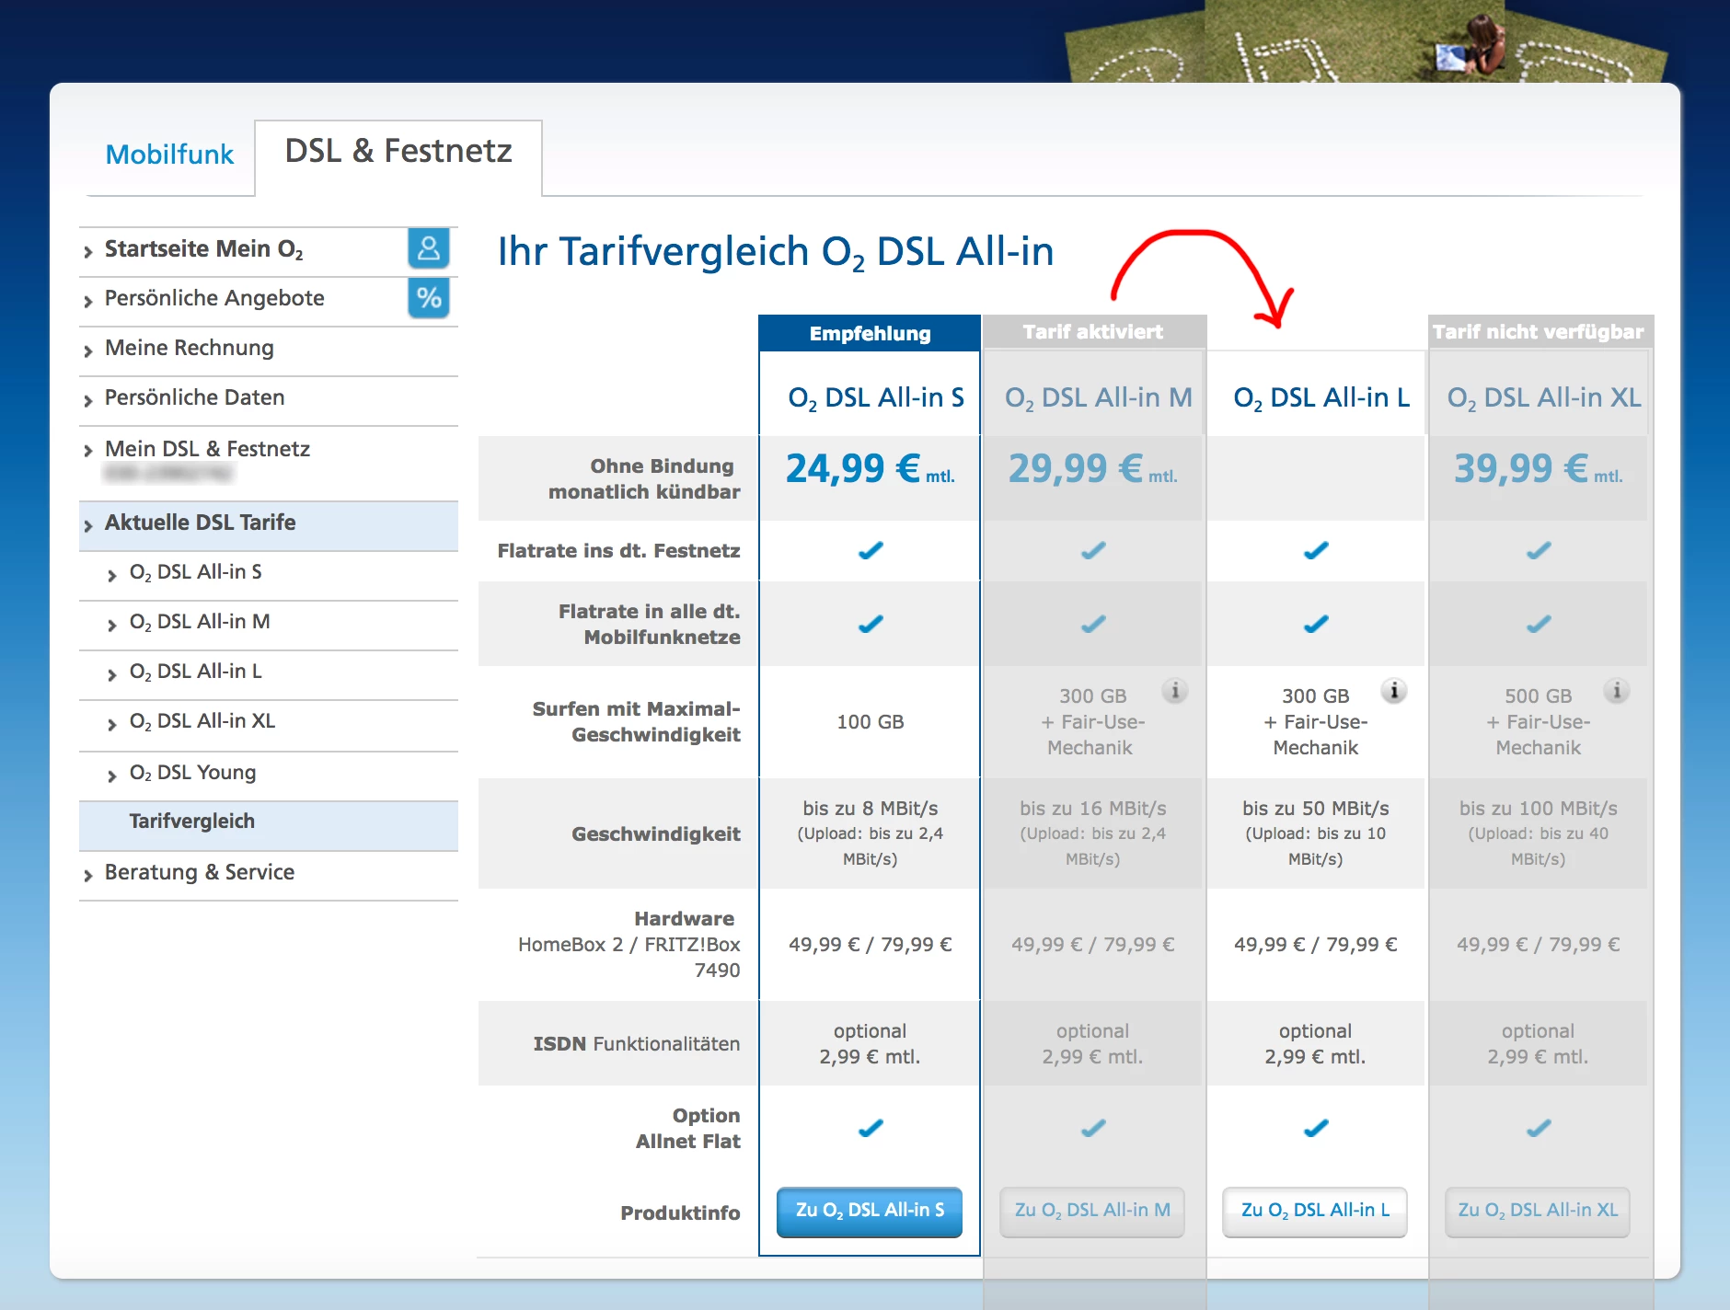
Task: Click the chevron next to Mein DSL & Festnetz
Action: tap(88, 450)
